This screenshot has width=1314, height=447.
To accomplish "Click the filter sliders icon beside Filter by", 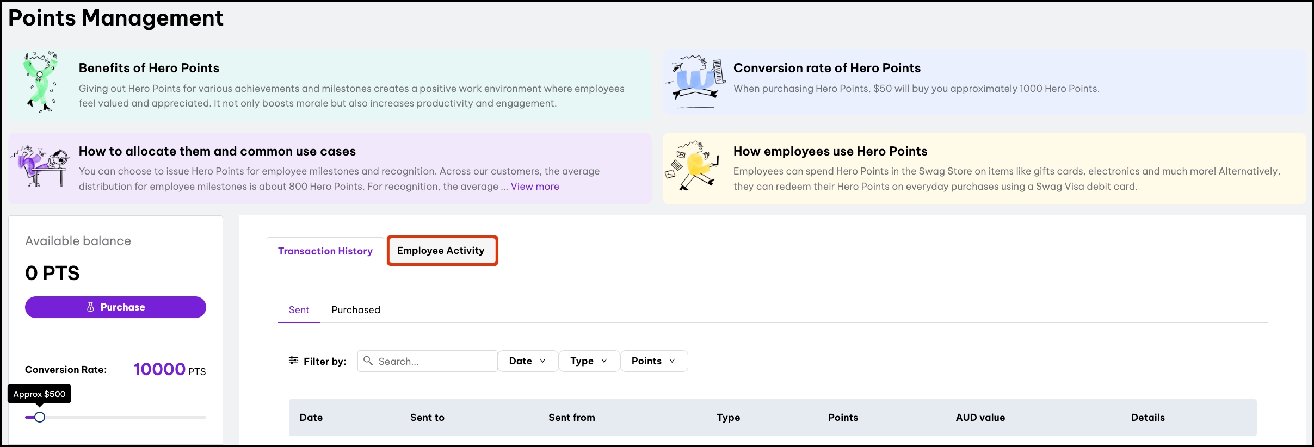I will click(293, 361).
